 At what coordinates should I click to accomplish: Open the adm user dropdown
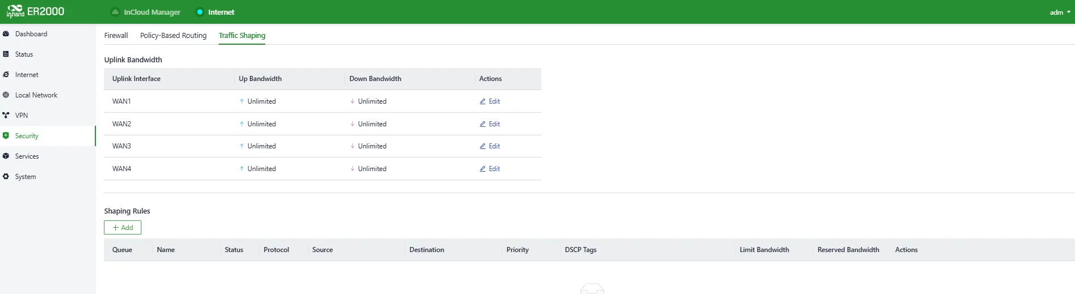[1060, 12]
